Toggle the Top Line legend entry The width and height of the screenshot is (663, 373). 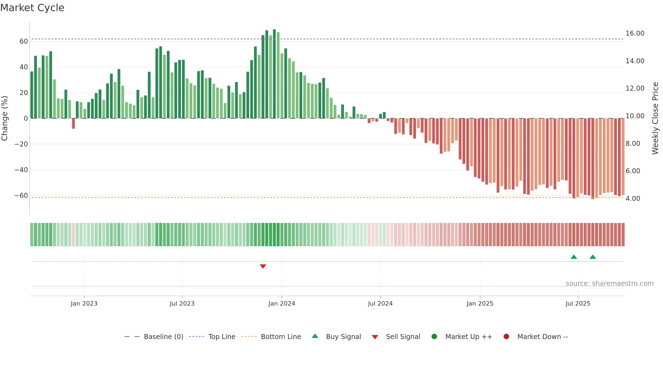pyautogui.click(x=212, y=337)
